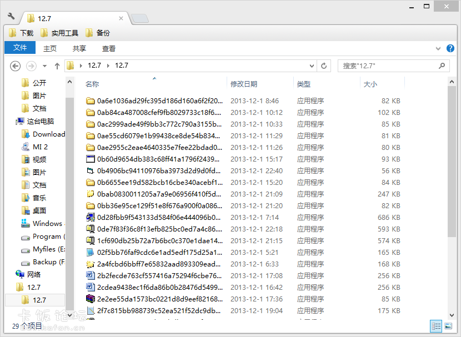Open the 实用工具 bookmark
This screenshot has height=337, width=461.
pyautogui.click(x=59, y=33)
